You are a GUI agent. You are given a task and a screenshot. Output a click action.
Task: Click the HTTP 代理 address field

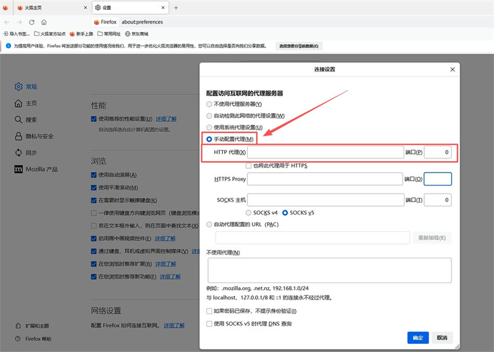(325, 152)
